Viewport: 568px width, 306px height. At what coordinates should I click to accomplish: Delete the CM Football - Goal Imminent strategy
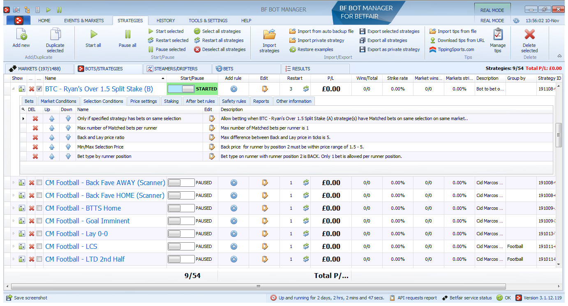point(31,221)
